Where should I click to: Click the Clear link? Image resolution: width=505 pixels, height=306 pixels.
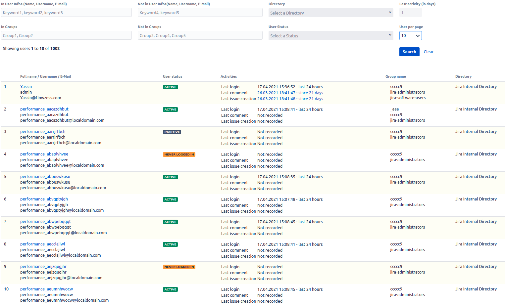[x=428, y=52]
